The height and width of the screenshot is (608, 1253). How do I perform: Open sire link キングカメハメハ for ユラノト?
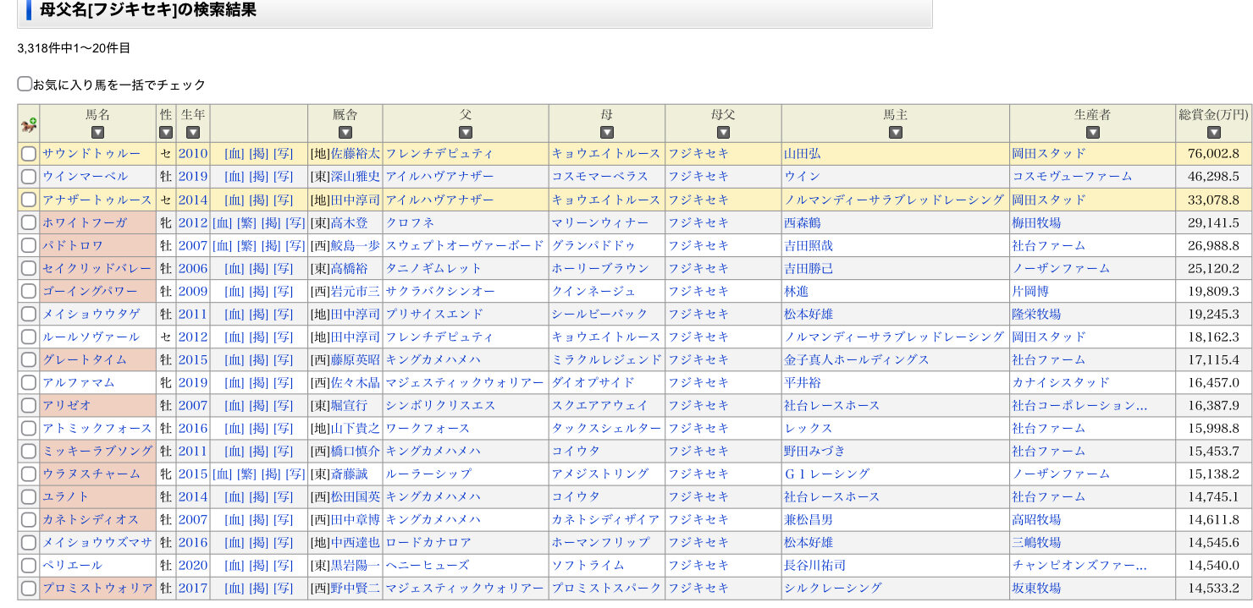(x=433, y=496)
